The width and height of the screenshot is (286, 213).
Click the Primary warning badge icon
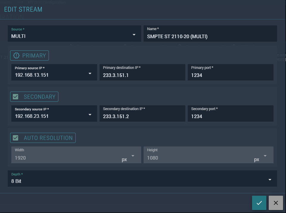[16, 55]
